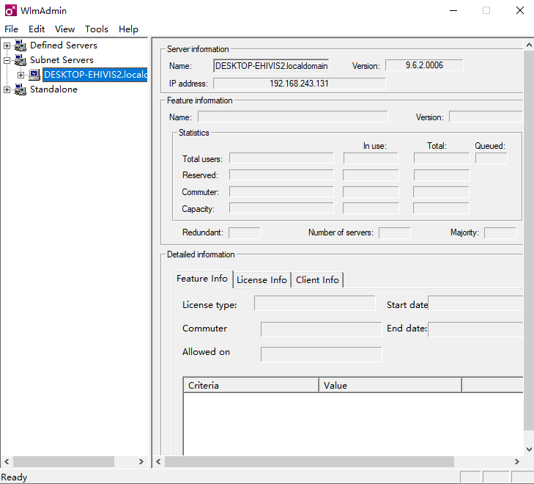Open the Tools menu
The width and height of the screenshot is (534, 484).
tap(96, 29)
